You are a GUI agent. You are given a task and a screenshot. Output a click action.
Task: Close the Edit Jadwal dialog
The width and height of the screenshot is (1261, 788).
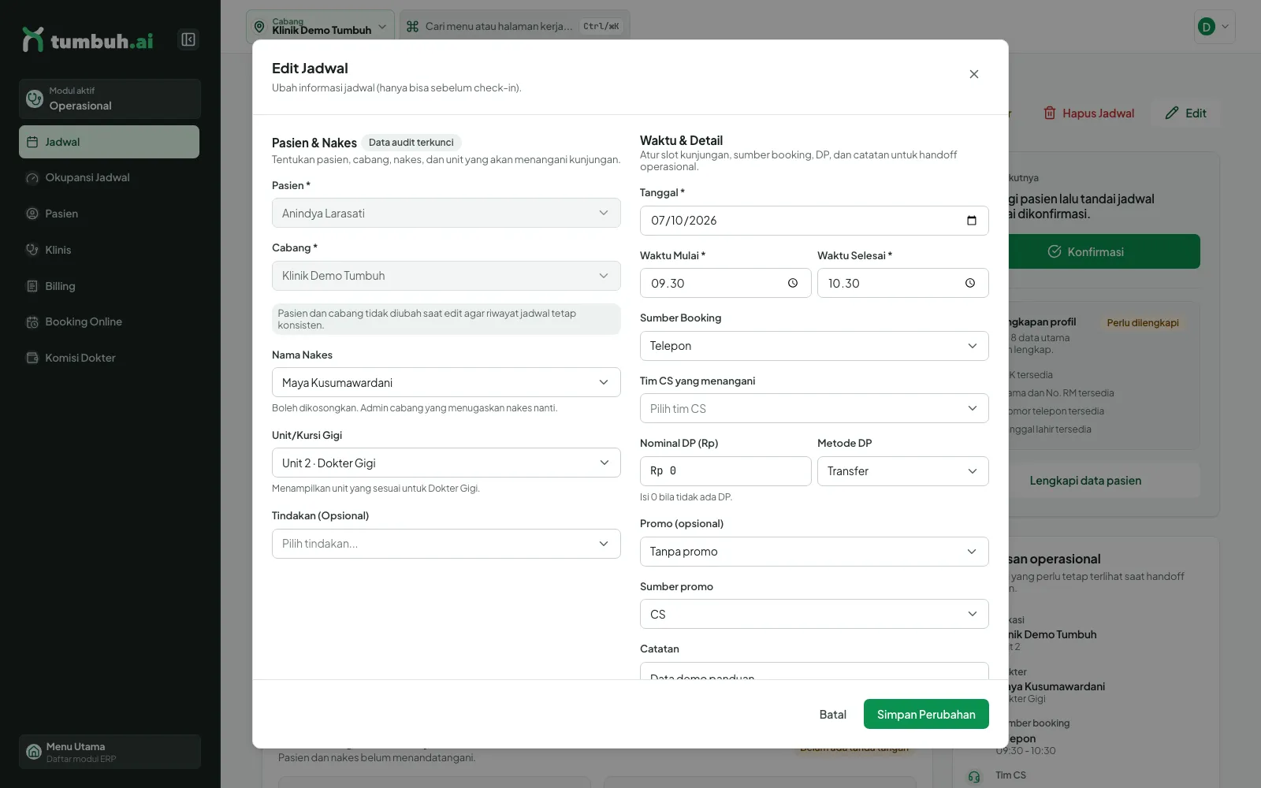pyautogui.click(x=974, y=74)
